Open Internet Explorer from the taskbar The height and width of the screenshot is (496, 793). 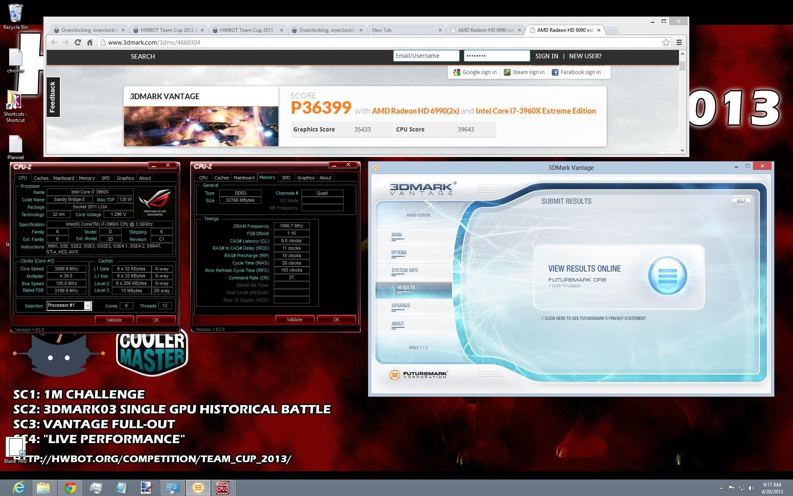[19, 488]
